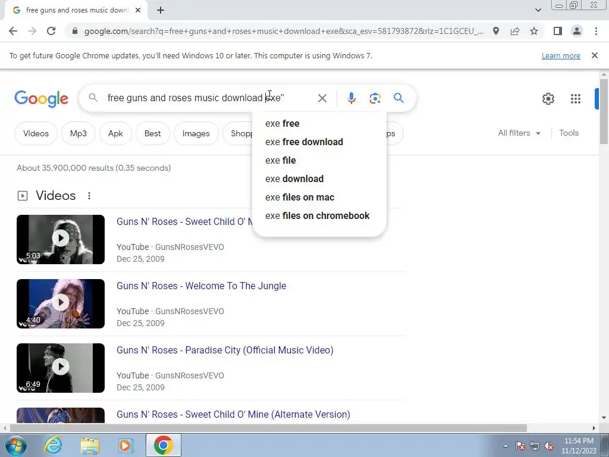Clear the search query with X
Image resolution: width=609 pixels, height=457 pixels.
click(322, 98)
